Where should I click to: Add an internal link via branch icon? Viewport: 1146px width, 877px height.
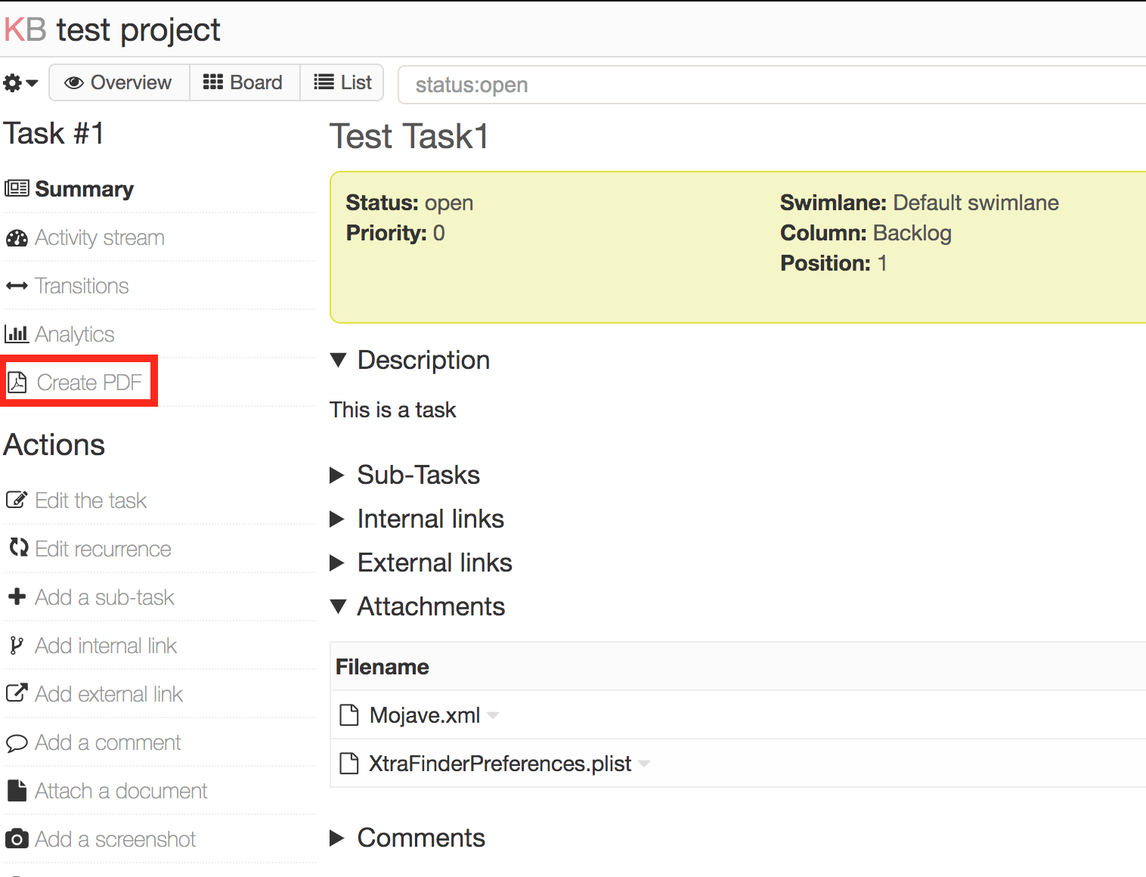[x=17, y=645]
